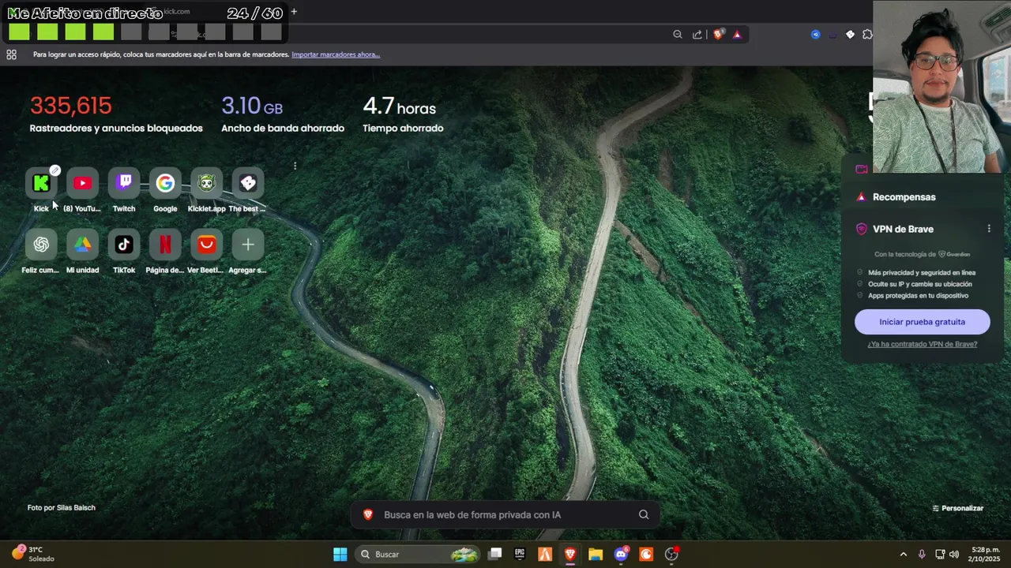This screenshot has height=568, width=1011.
Task: Click the taskbar Buscar search field
Action: point(418,555)
